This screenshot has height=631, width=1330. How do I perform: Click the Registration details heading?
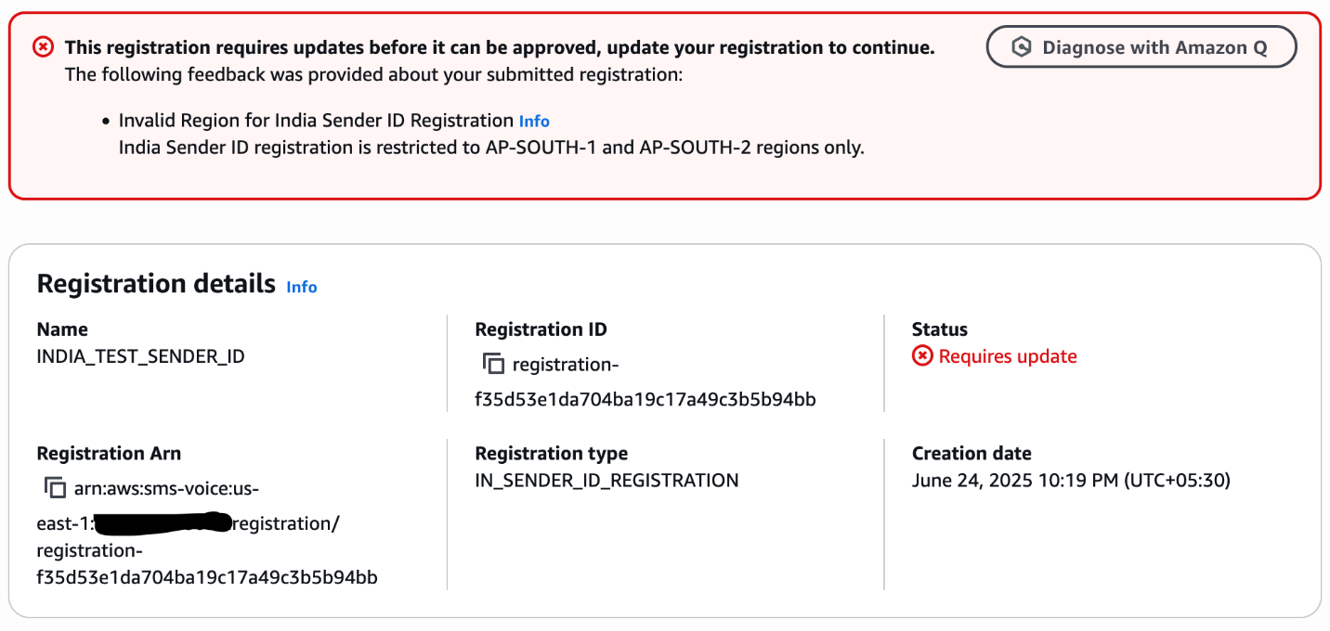click(156, 284)
